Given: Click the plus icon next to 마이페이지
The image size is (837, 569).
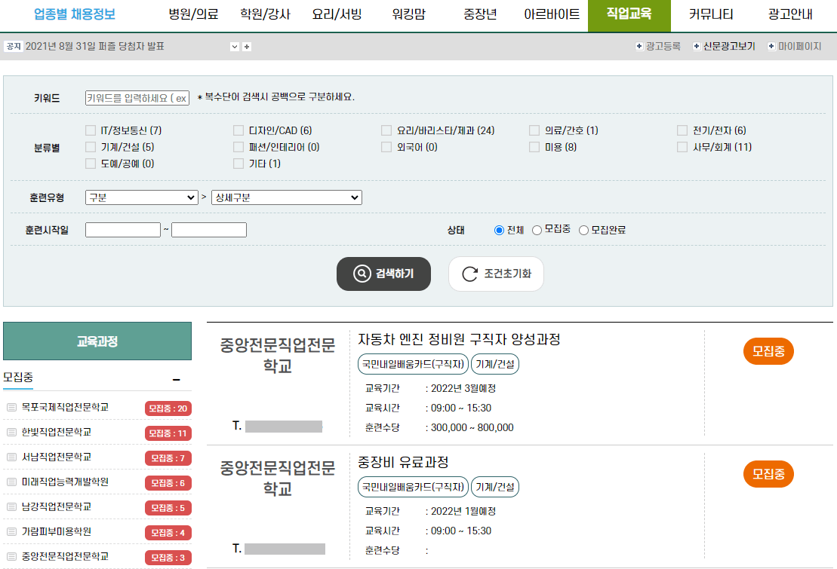Looking at the screenshot, I should (x=771, y=47).
